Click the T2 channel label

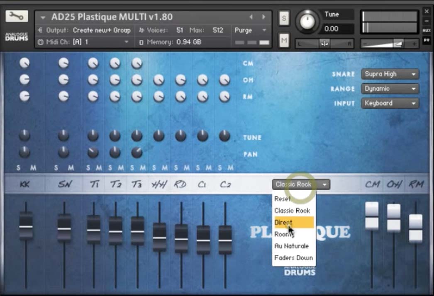coord(116,184)
